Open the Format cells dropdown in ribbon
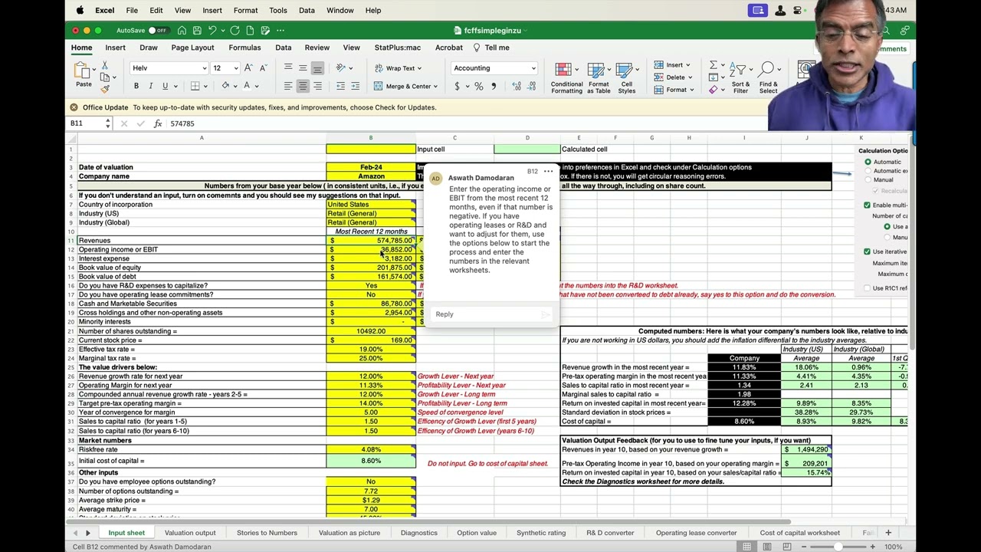The width and height of the screenshot is (981, 552). [x=692, y=90]
